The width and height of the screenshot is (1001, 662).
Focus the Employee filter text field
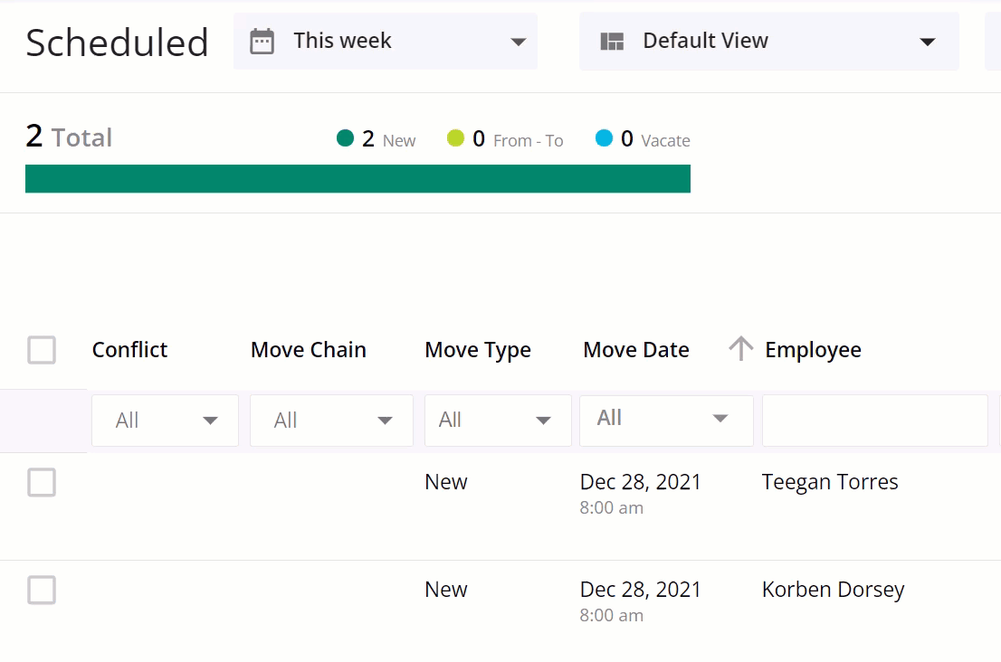874,421
